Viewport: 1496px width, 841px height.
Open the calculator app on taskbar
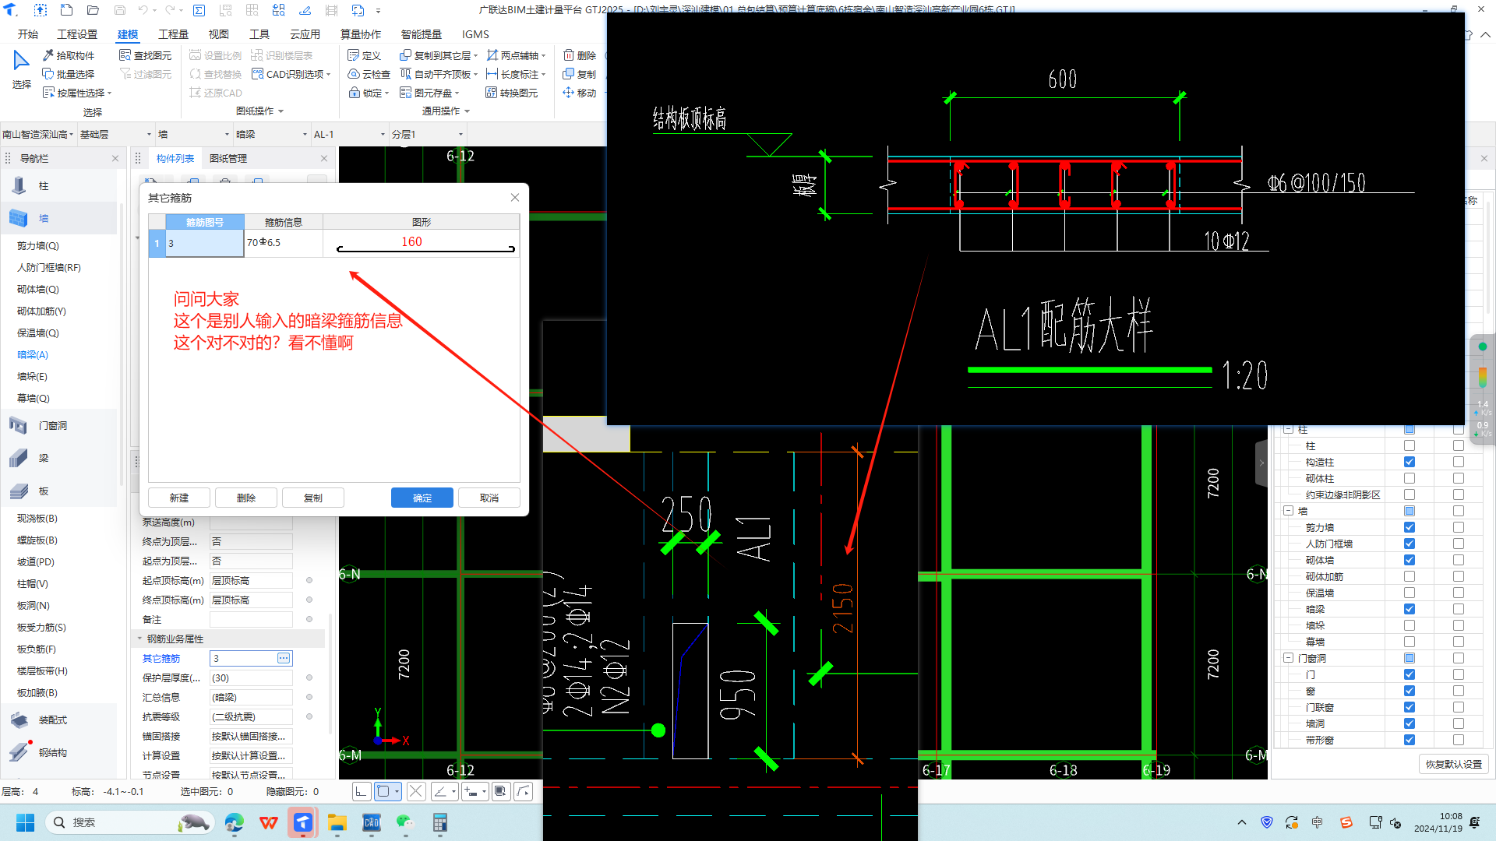coord(440,822)
